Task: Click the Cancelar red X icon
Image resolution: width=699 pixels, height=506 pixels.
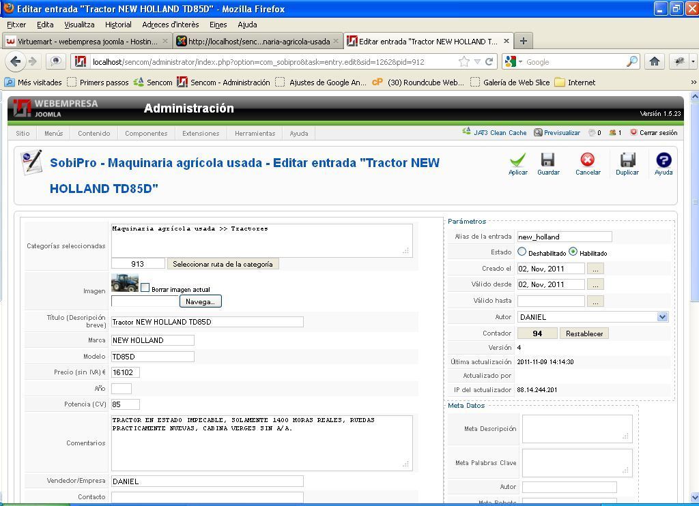Action: click(x=587, y=160)
